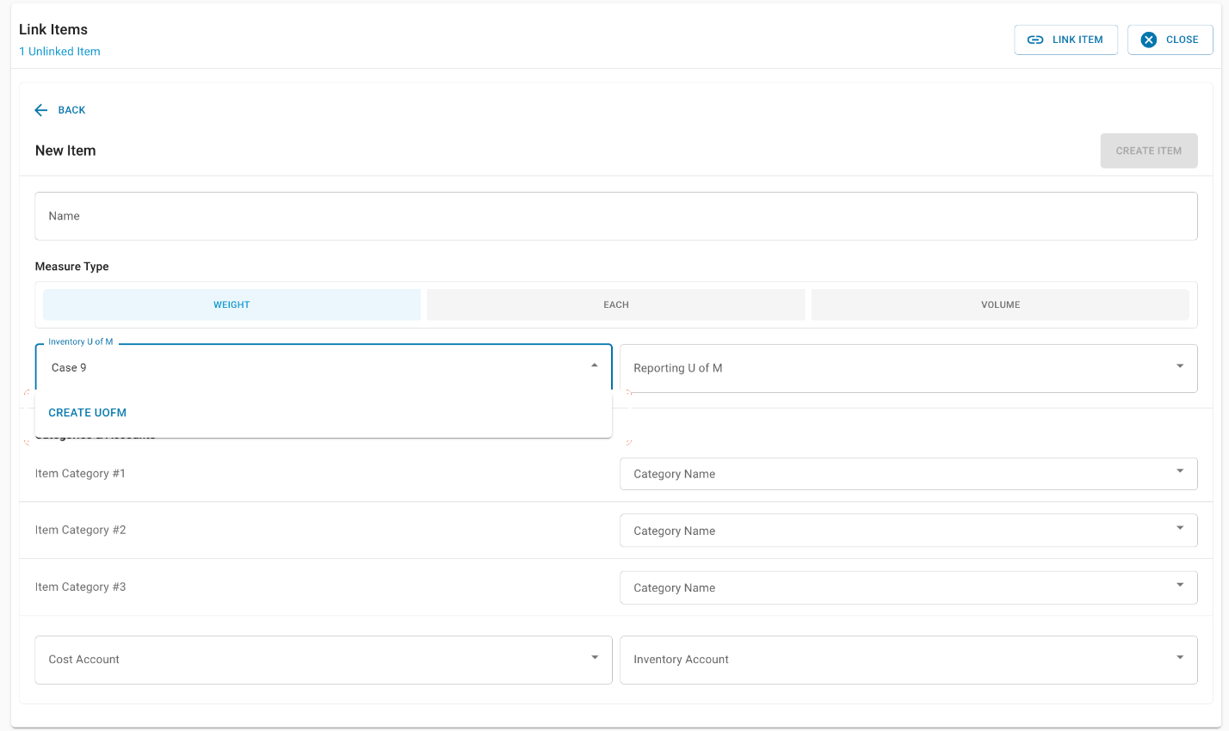Click the New Item heading
Screen dimensions: 1229x731
(x=65, y=150)
